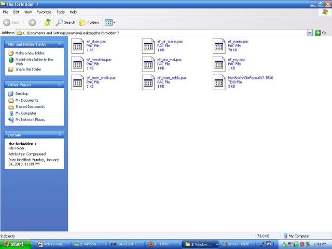Click the Go button
The height and width of the screenshot is (249, 332).
coord(321,33)
